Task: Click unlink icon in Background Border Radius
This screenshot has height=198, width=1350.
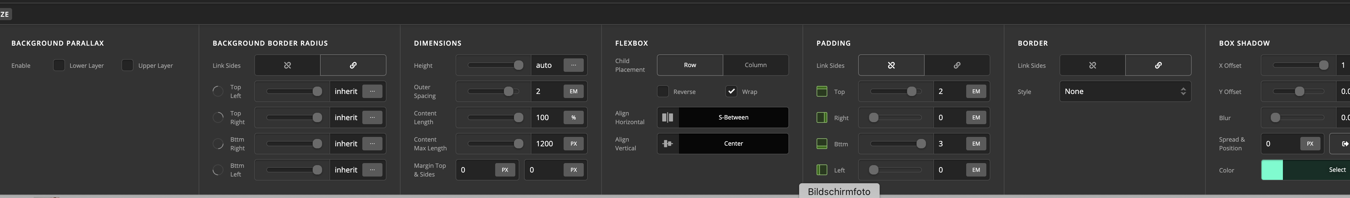Action: click(x=287, y=65)
